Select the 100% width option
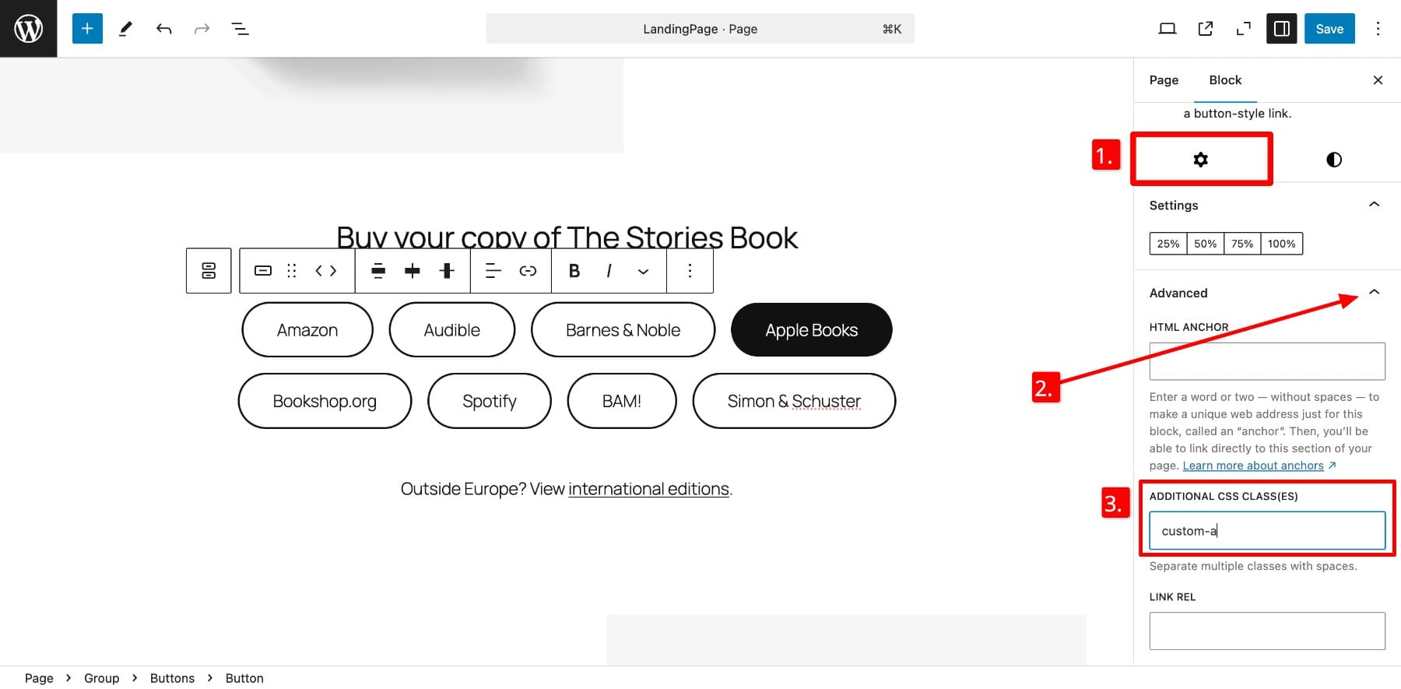 tap(1281, 243)
